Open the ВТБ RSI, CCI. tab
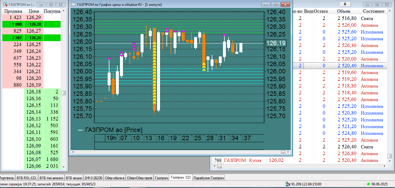The width and height of the screenshot is (395, 188). [26, 178]
